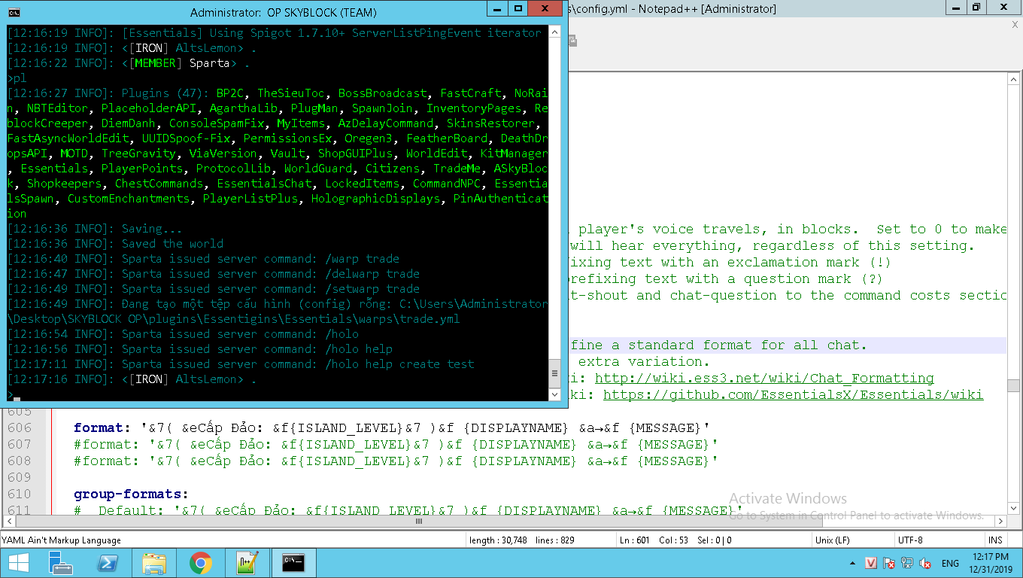Screen dimensions: 1023x578
Task: Switch to Notepad++ via its taskbar icon
Action: pos(247,563)
